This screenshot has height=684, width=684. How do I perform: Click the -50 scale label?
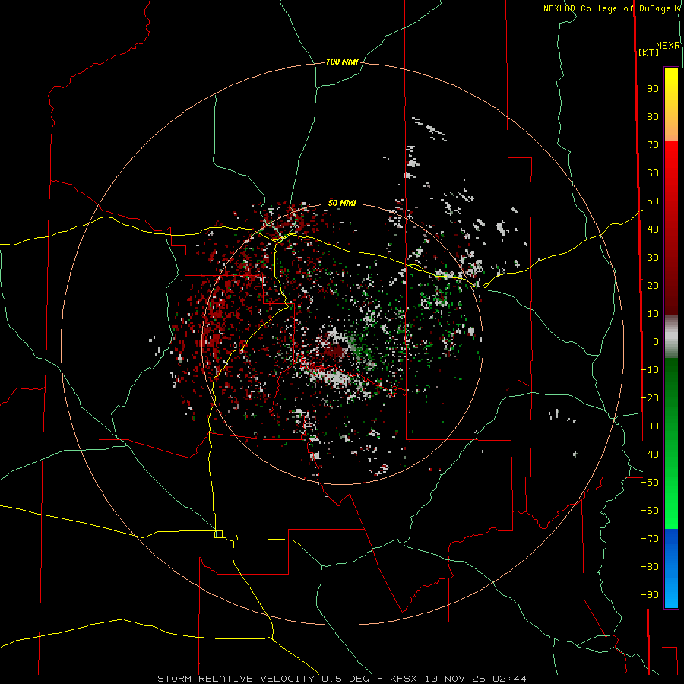click(x=650, y=483)
